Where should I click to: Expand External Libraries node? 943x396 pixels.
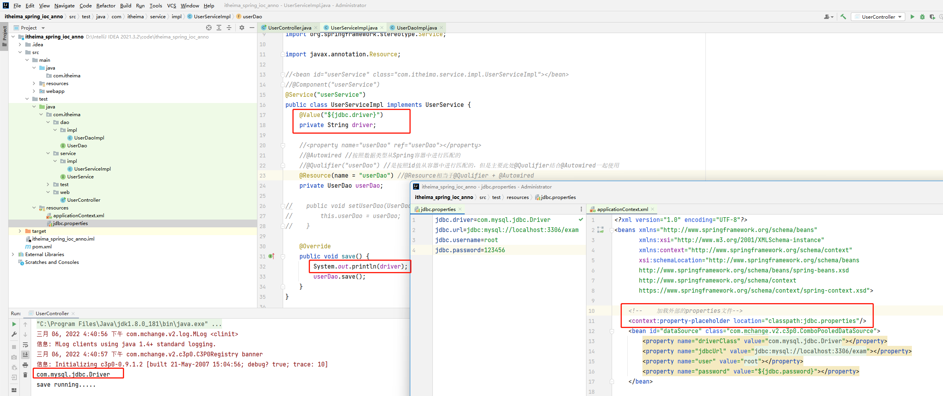pos(13,255)
